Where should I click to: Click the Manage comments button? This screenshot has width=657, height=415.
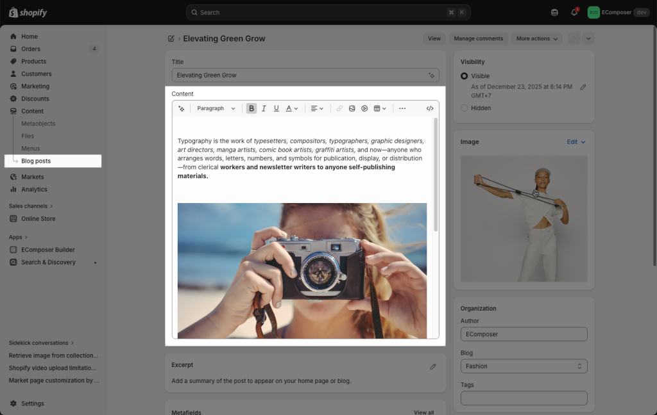tap(478, 38)
